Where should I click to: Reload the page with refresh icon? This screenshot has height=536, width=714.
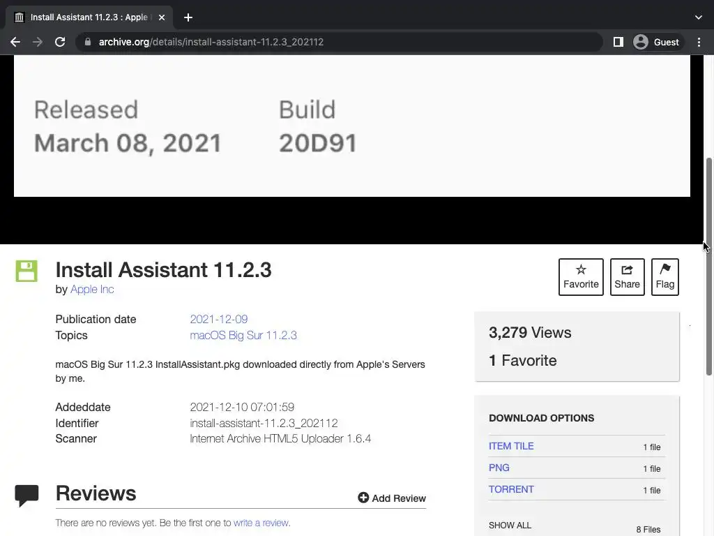point(60,42)
